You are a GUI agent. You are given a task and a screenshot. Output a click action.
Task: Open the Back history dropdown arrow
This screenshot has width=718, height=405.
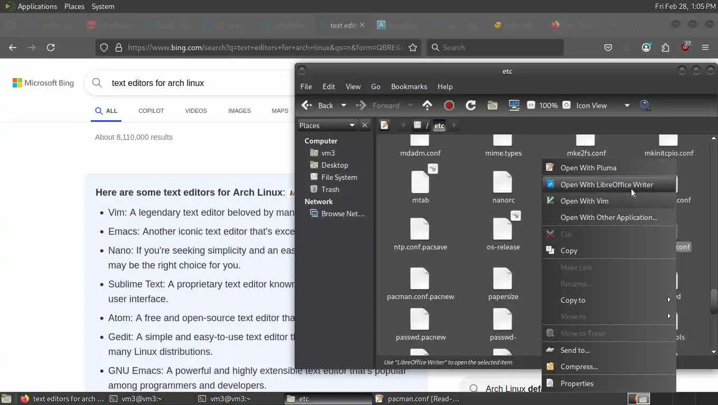[343, 105]
